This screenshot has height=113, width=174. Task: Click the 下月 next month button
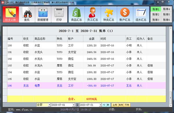(127, 105)
